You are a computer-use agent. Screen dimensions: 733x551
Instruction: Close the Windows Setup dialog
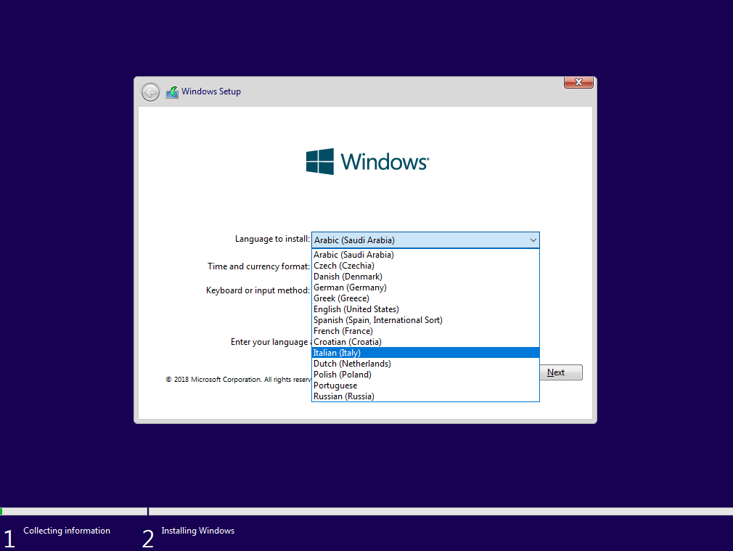(578, 82)
